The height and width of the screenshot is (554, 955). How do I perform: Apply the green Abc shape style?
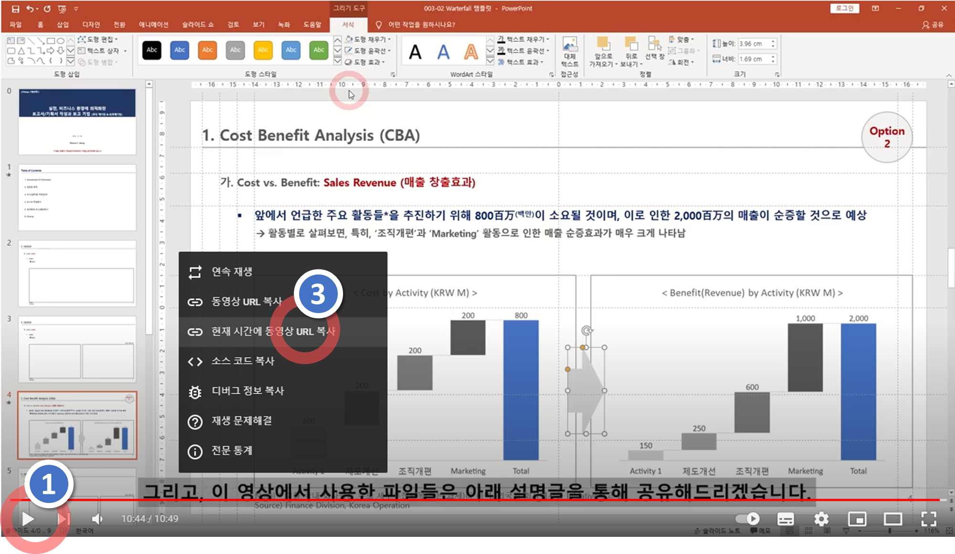(319, 50)
